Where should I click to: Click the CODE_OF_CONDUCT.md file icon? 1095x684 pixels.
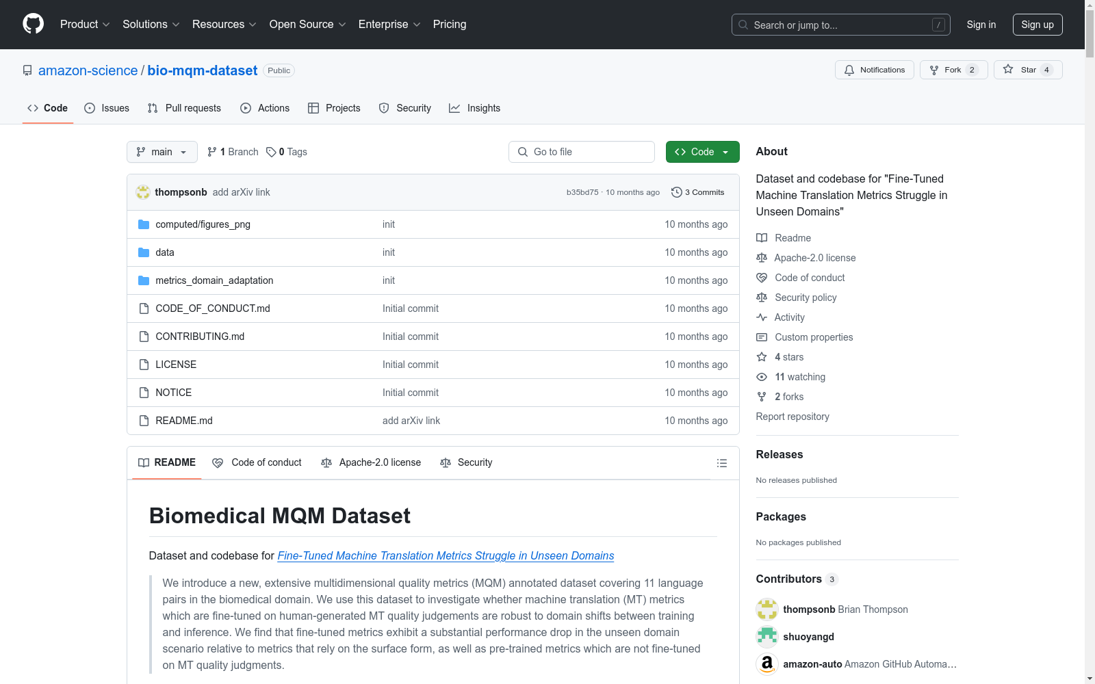[144, 308]
